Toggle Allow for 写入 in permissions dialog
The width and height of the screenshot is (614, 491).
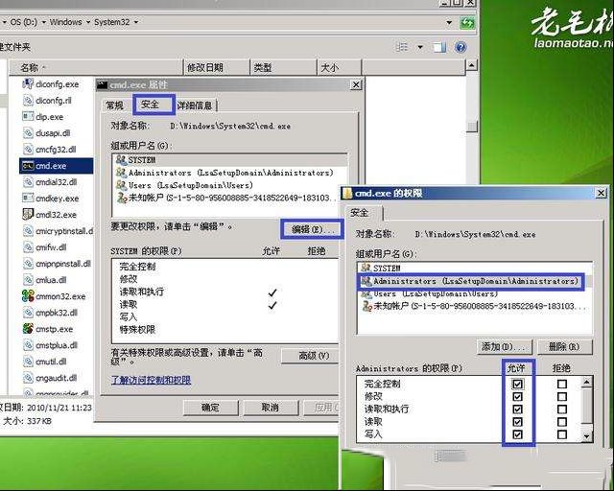click(517, 434)
